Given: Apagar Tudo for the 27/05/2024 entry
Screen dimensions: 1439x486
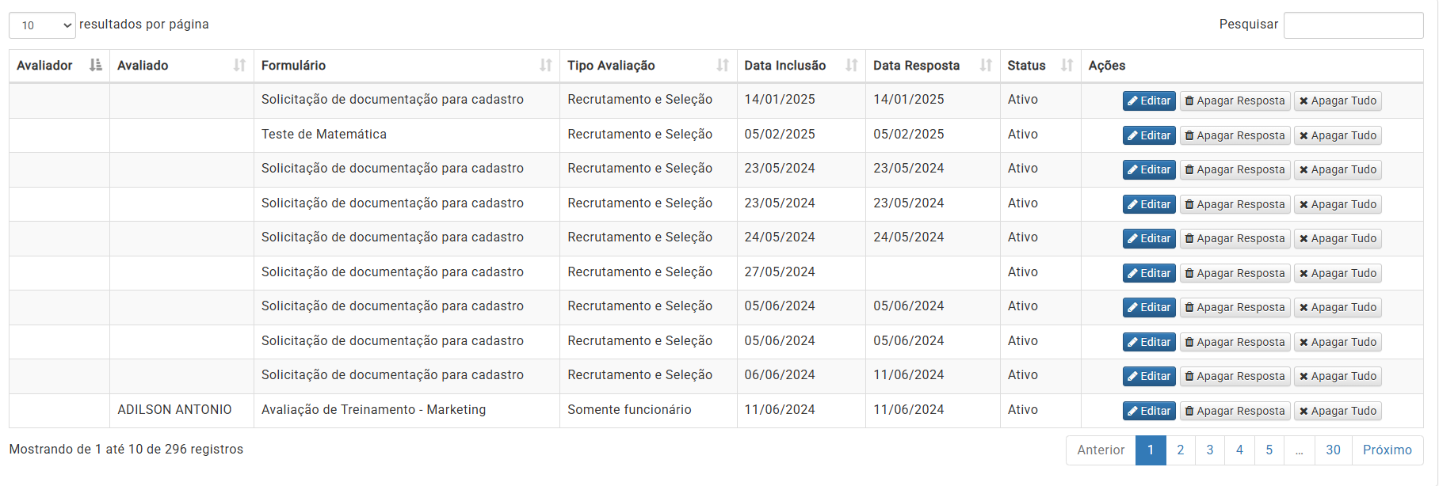Looking at the screenshot, I should tap(1337, 273).
